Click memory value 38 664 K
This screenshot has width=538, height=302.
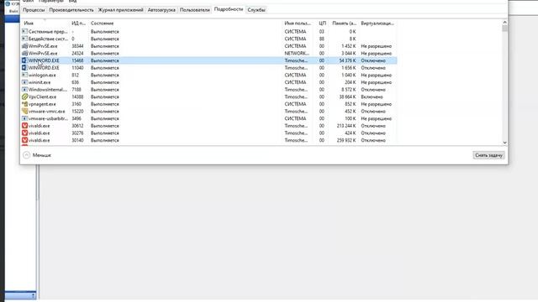pos(347,97)
